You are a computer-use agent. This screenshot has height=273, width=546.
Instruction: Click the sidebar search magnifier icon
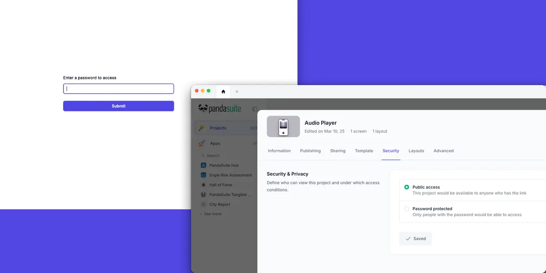pos(203,156)
